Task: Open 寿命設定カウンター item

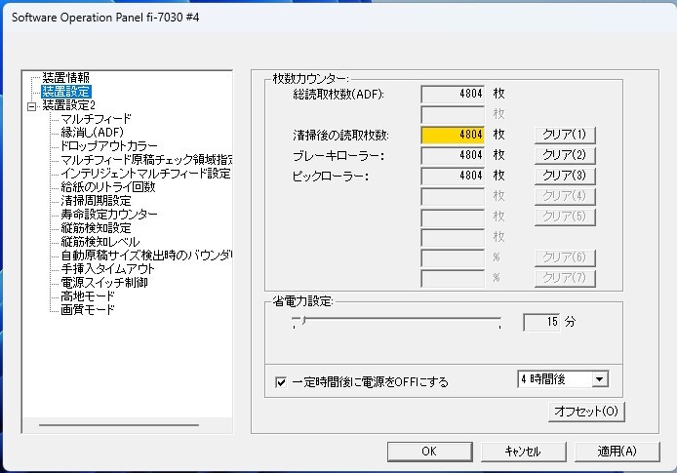Action: 109,214
